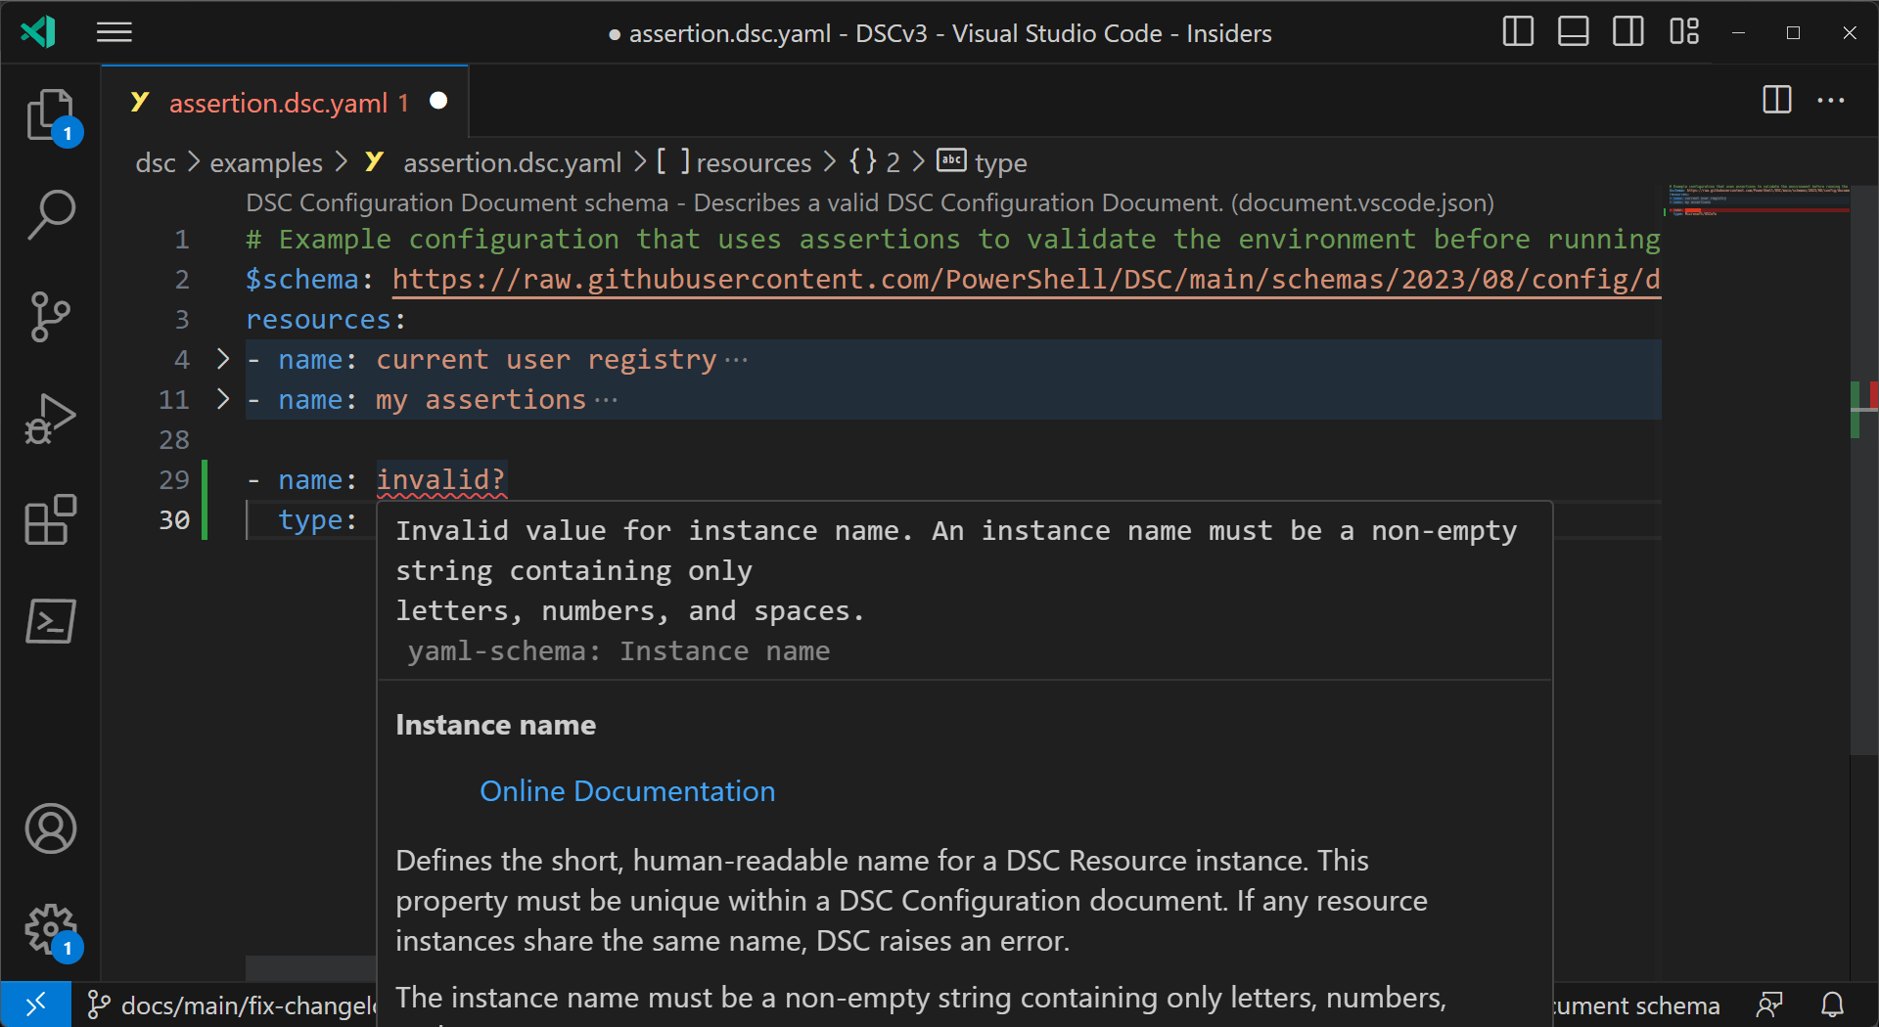Screen dimensions: 1879x1027
Task: Collapse the 'current user registry' resource fold
Action: click(221, 359)
